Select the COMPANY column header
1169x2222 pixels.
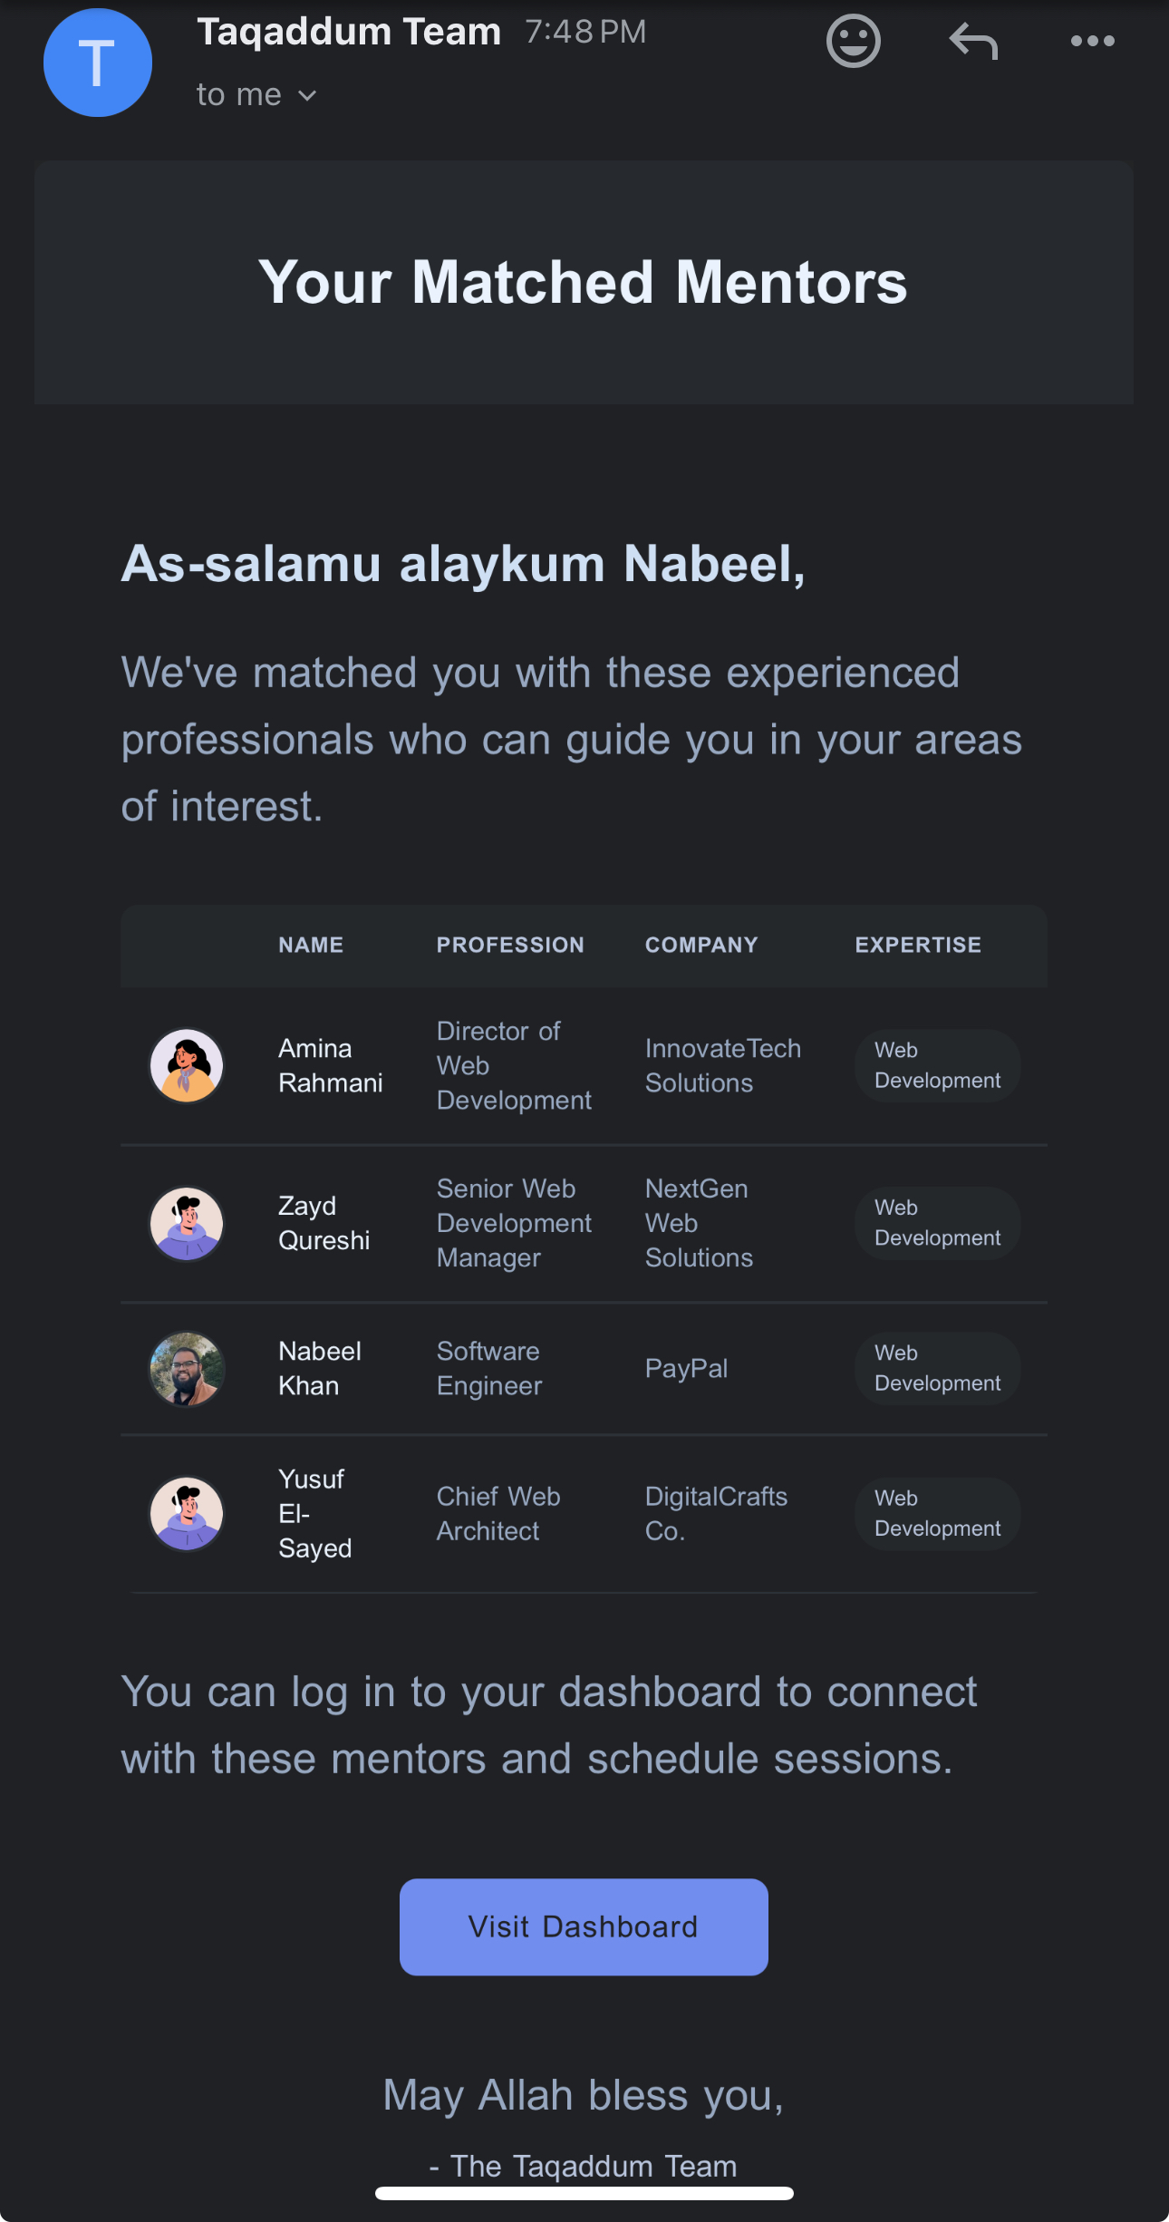point(701,945)
